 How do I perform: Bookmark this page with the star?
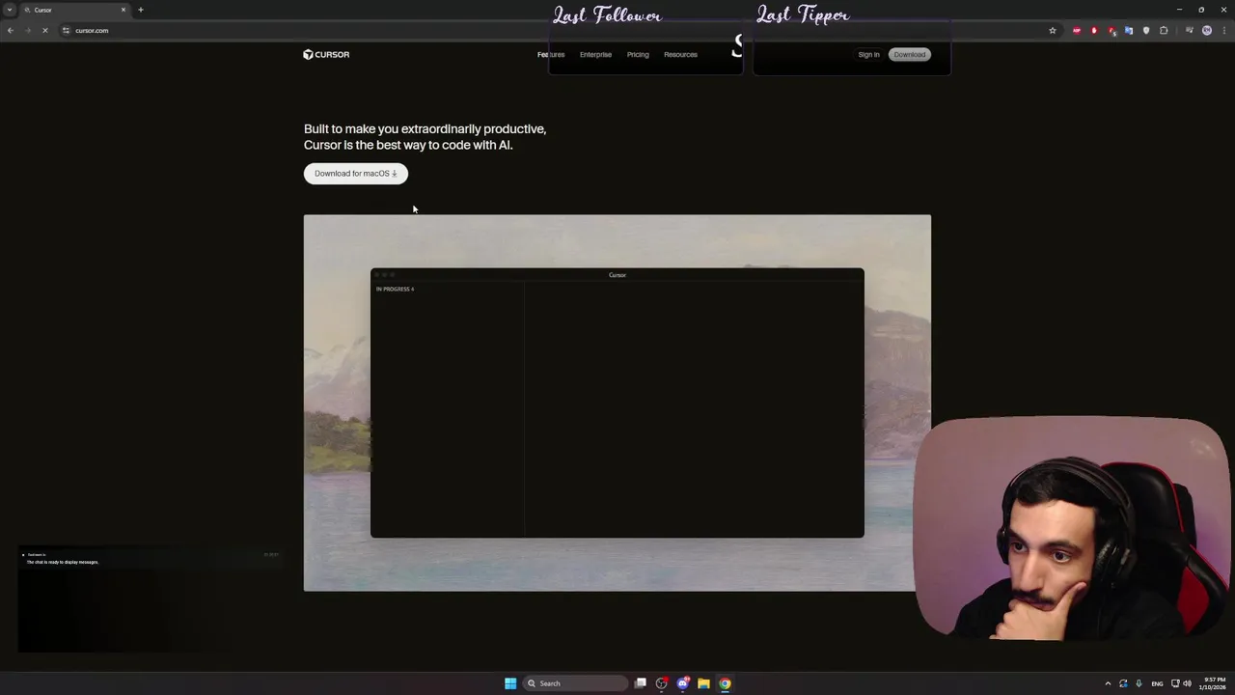tap(1053, 30)
